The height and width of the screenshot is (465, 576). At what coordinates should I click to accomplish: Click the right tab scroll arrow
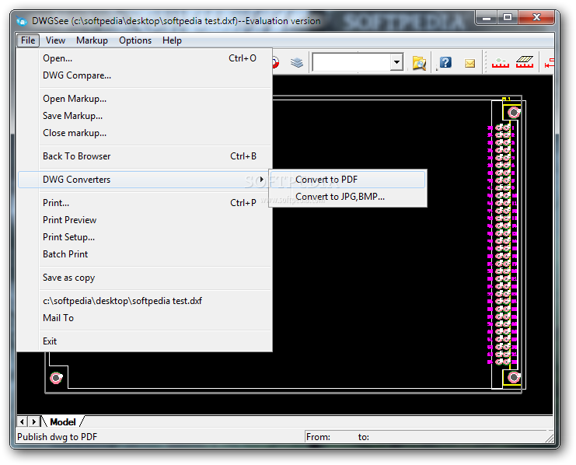33,421
